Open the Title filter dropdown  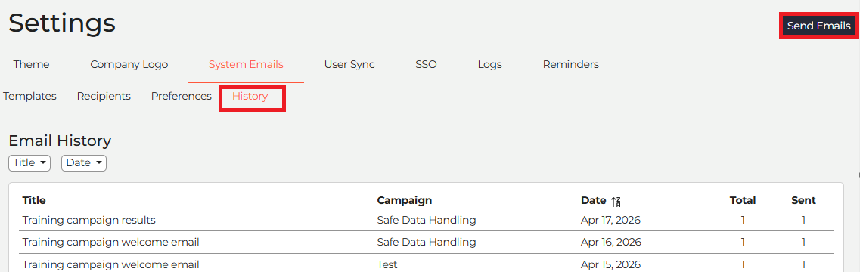click(29, 163)
